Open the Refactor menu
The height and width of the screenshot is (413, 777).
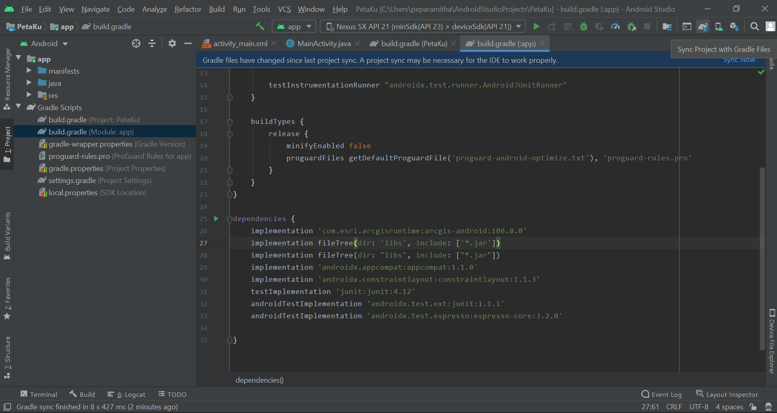tap(188, 9)
